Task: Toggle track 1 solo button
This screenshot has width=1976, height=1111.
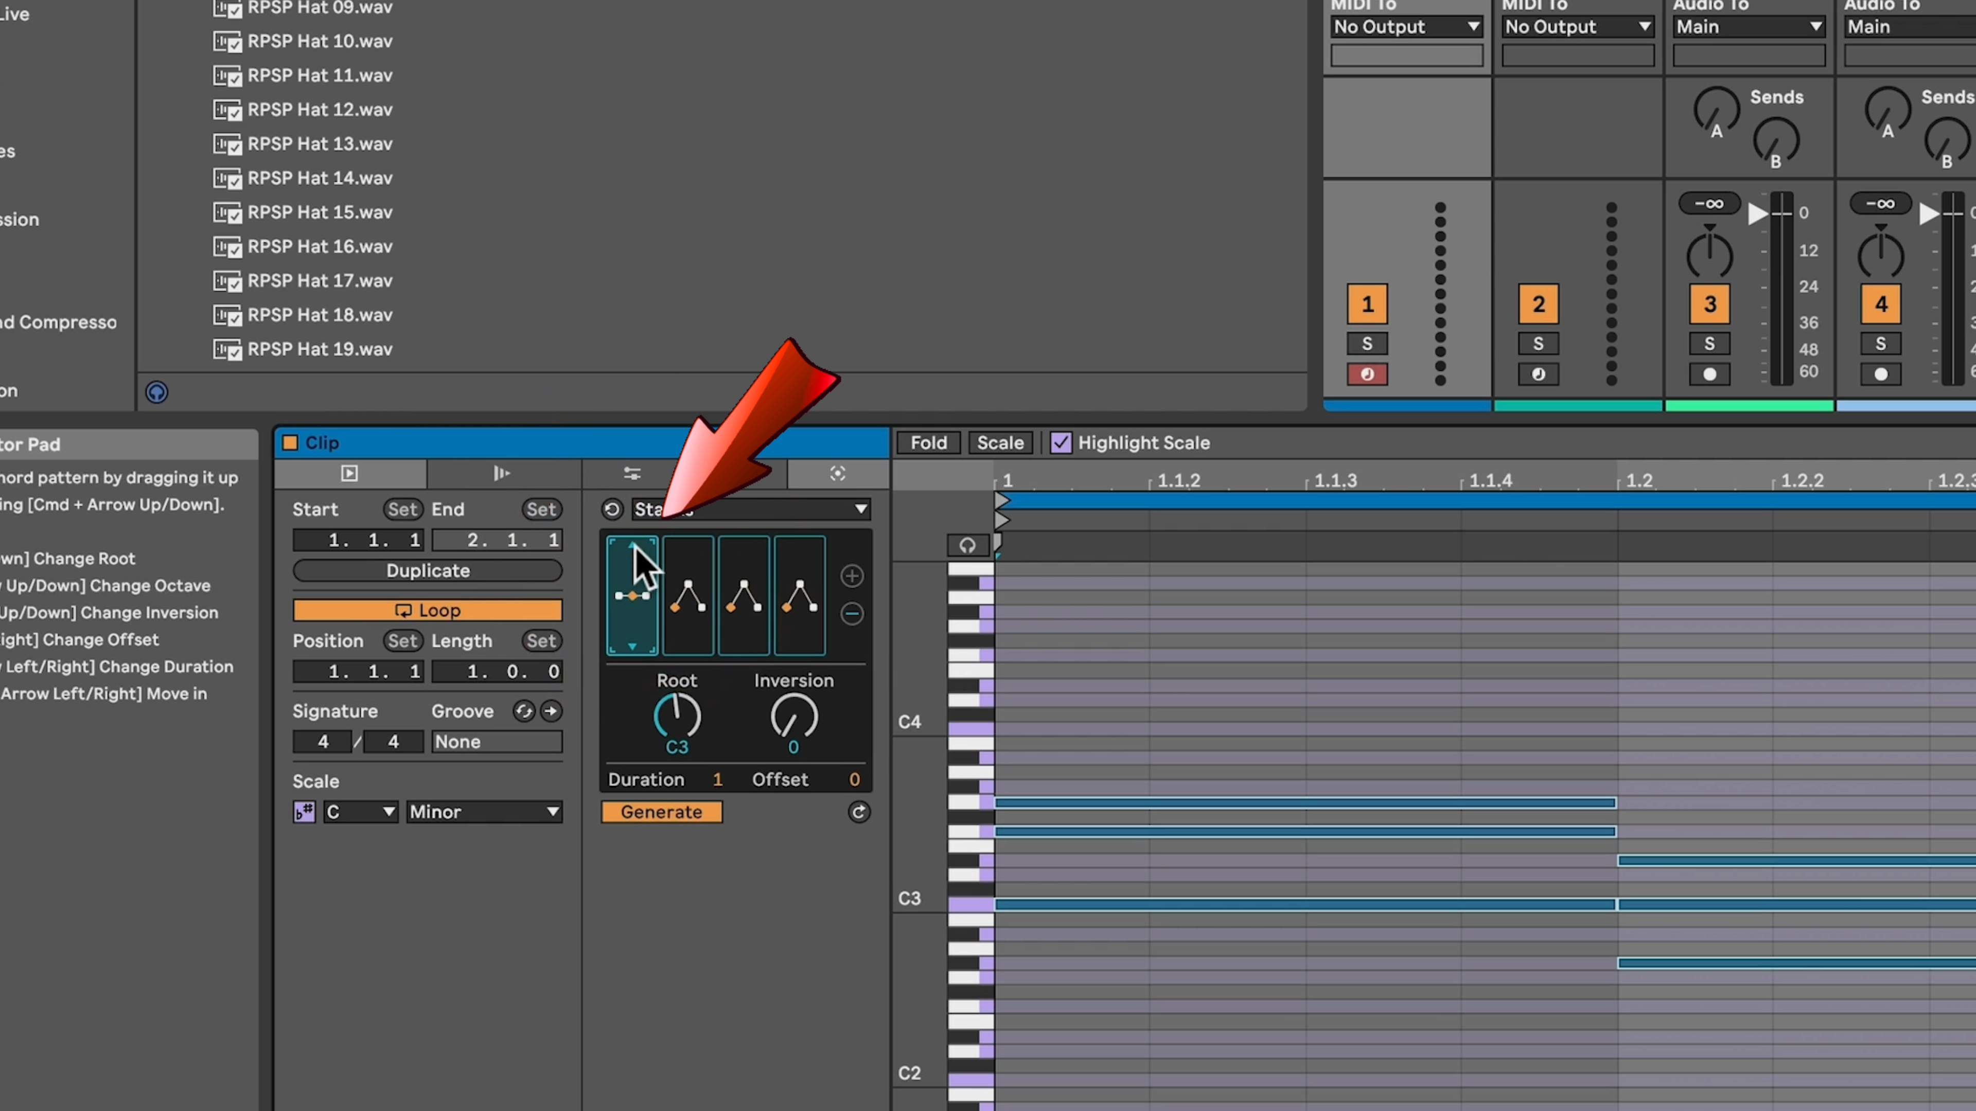Action: (x=1367, y=343)
